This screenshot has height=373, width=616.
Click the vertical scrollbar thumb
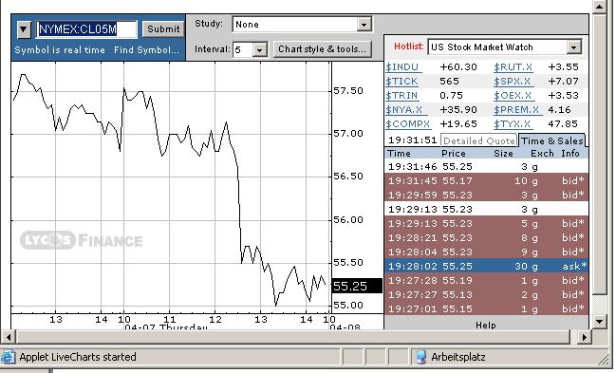(600, 154)
